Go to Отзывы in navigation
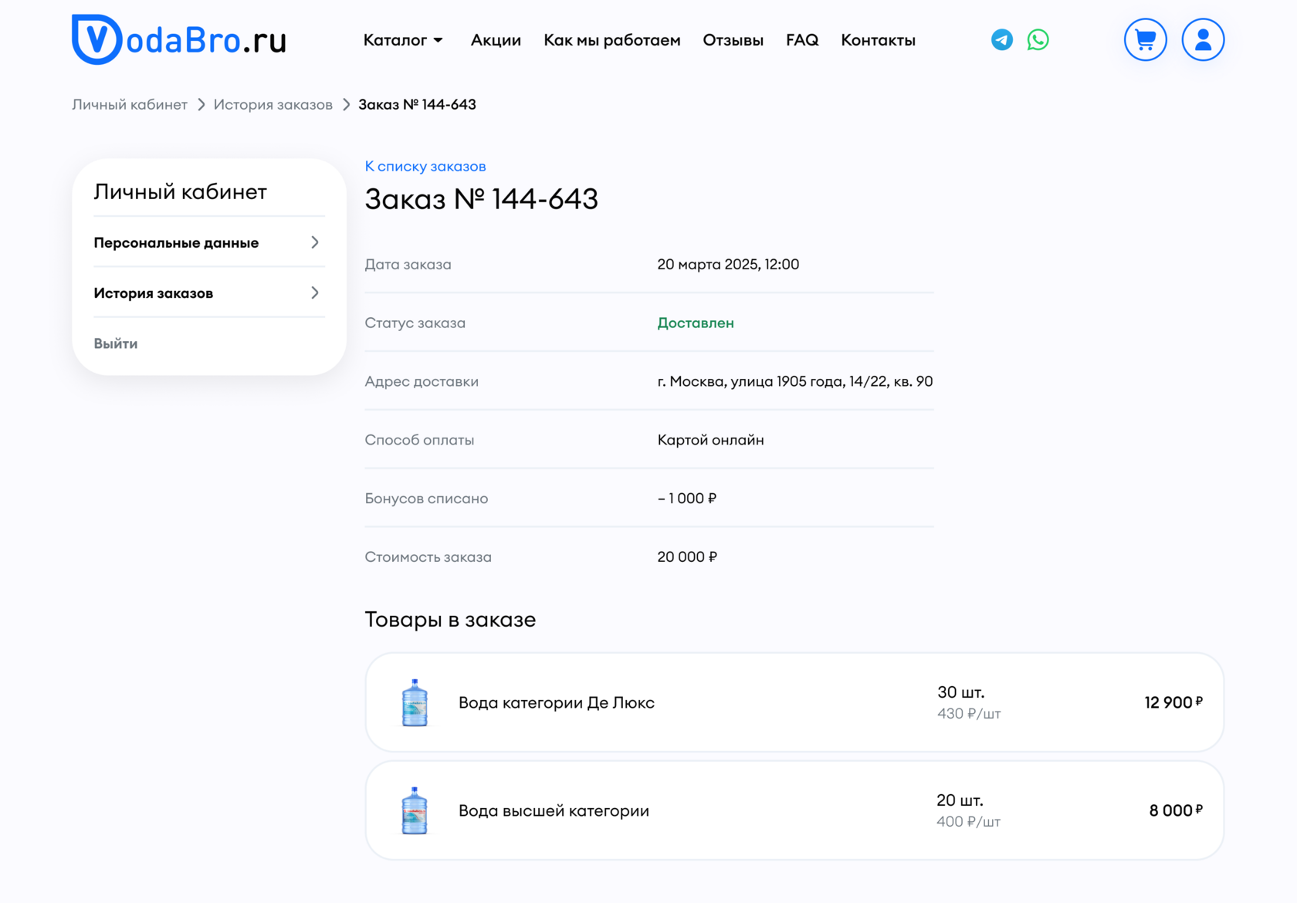 (733, 40)
